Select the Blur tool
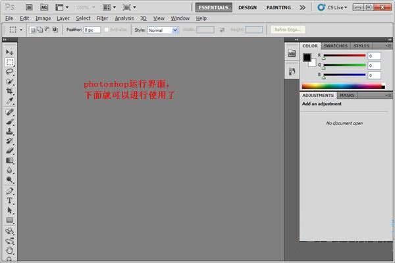This screenshot has width=395, height=263. coord(10,170)
